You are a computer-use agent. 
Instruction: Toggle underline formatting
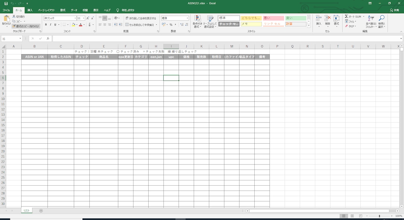(x=55, y=24)
